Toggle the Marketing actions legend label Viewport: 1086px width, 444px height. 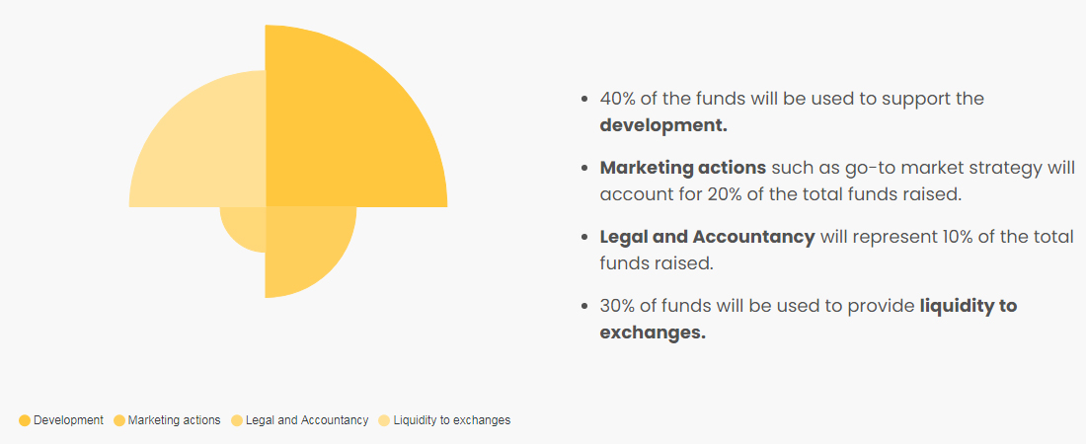tap(175, 420)
